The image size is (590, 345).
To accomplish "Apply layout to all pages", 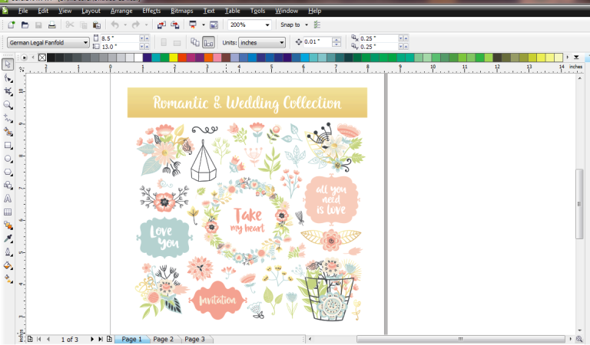I will [195, 42].
